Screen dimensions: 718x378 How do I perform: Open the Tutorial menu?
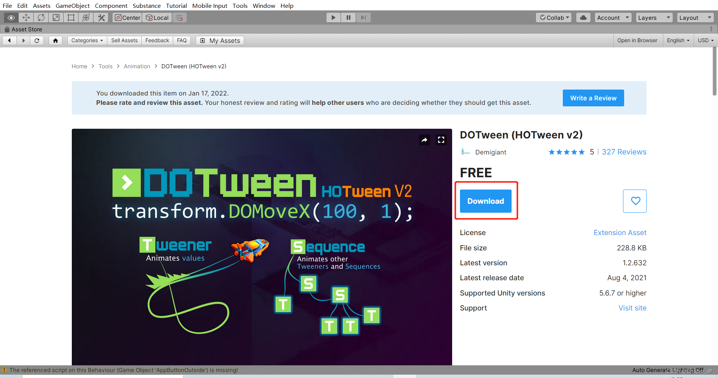(177, 6)
